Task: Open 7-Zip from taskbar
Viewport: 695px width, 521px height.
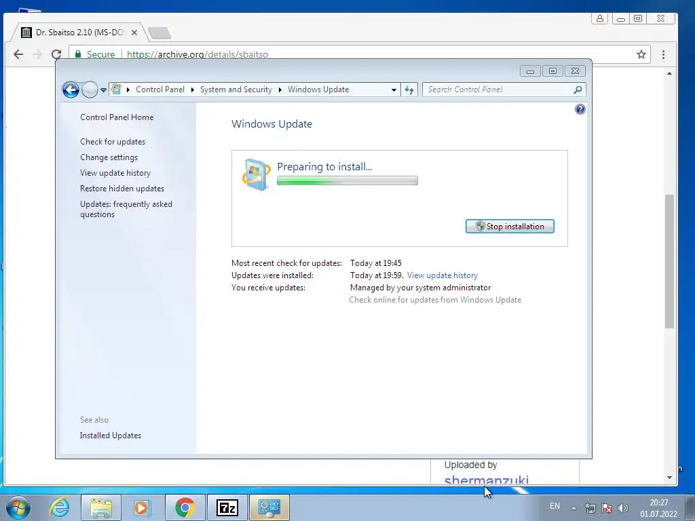Action: (227, 507)
